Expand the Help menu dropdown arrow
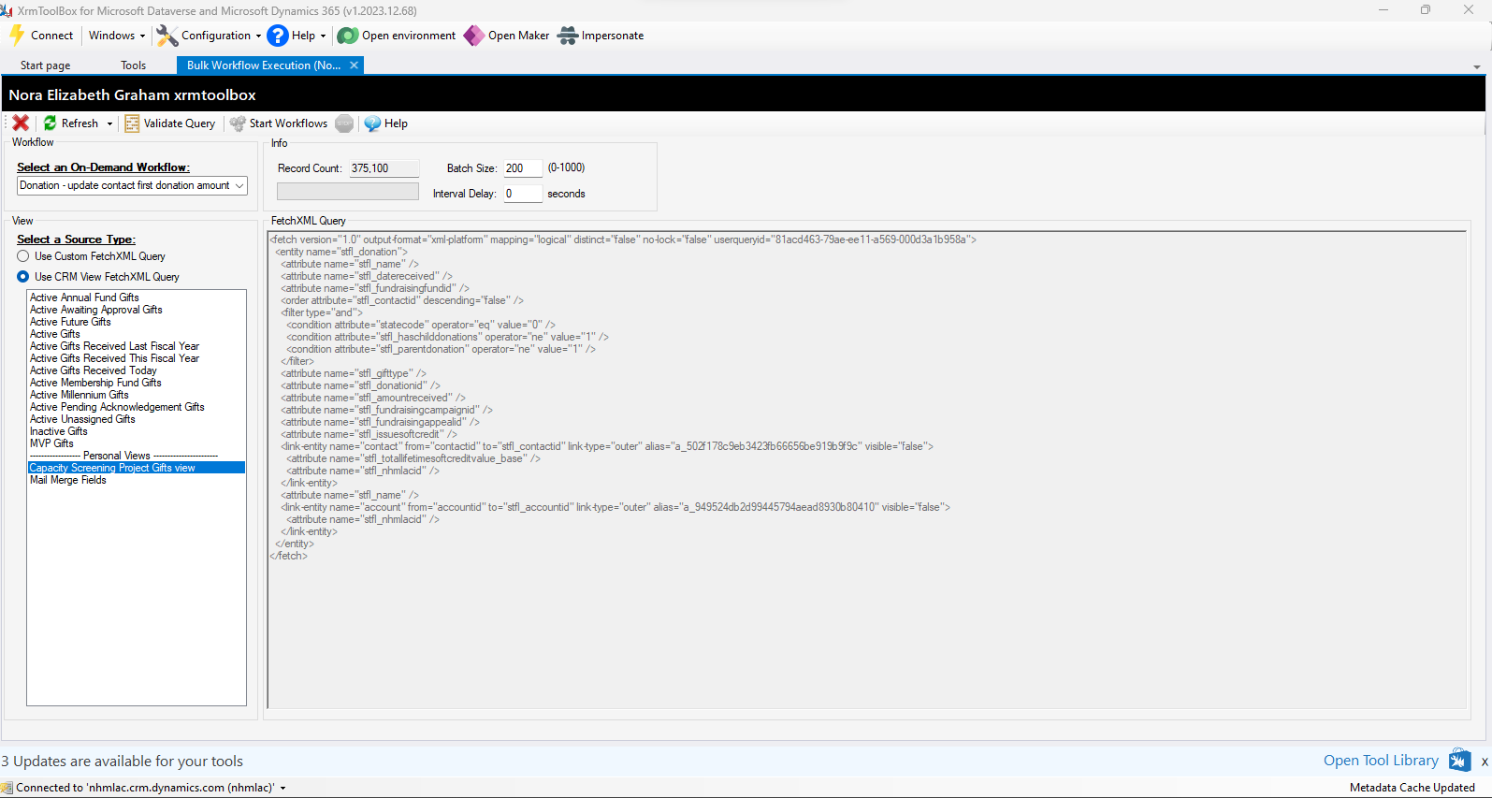 click(323, 36)
